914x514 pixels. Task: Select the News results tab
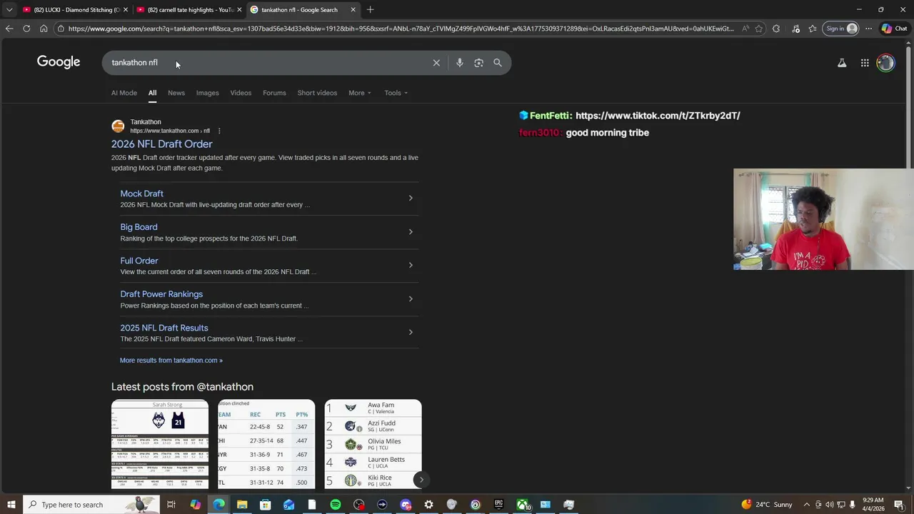pos(176,93)
